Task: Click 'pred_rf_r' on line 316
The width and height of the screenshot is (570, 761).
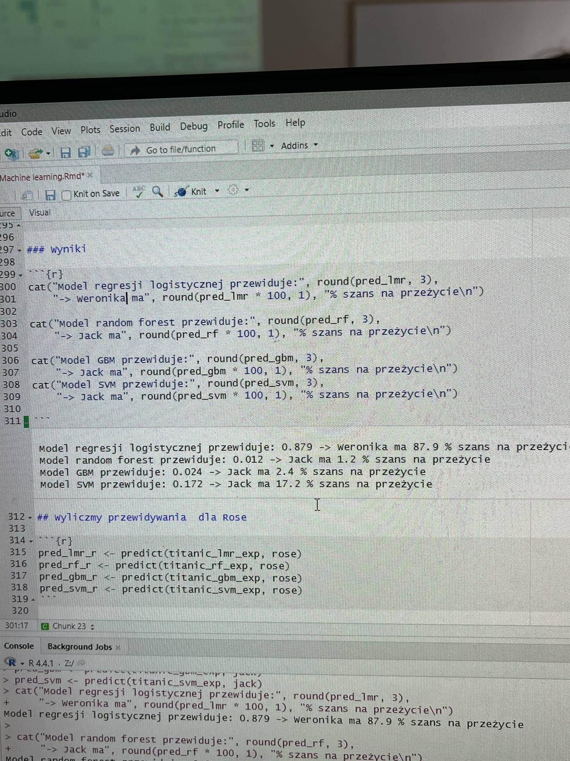Action: pos(65,566)
